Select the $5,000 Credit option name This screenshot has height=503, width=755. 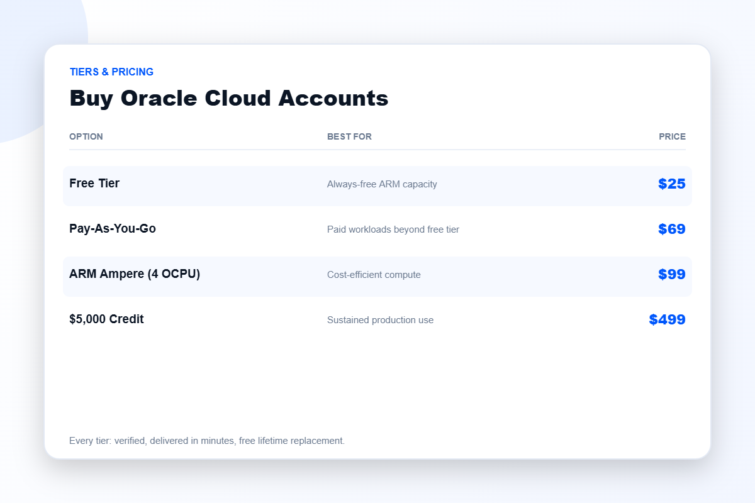[x=106, y=319]
